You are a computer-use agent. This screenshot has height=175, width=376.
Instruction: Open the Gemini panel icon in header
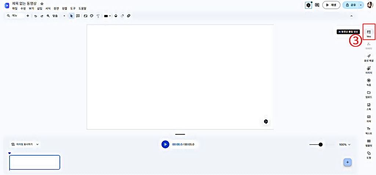tap(308, 5)
